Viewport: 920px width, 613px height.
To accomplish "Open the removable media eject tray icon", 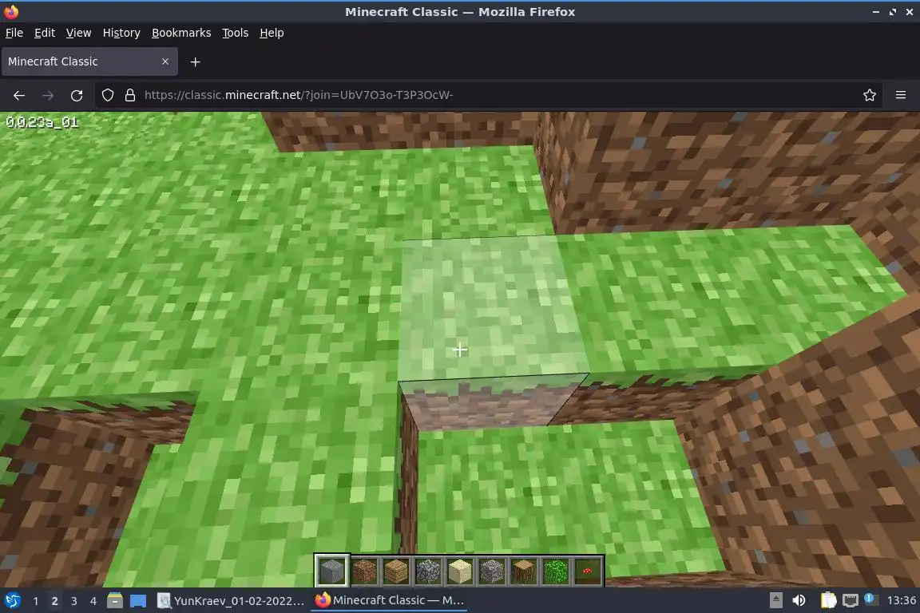I will (775, 600).
